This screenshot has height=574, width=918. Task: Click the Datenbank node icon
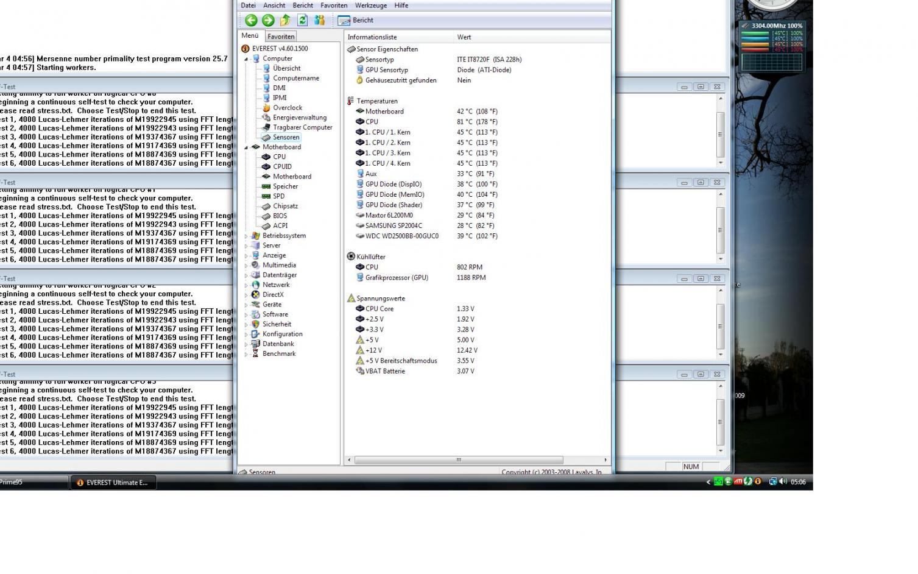click(256, 344)
